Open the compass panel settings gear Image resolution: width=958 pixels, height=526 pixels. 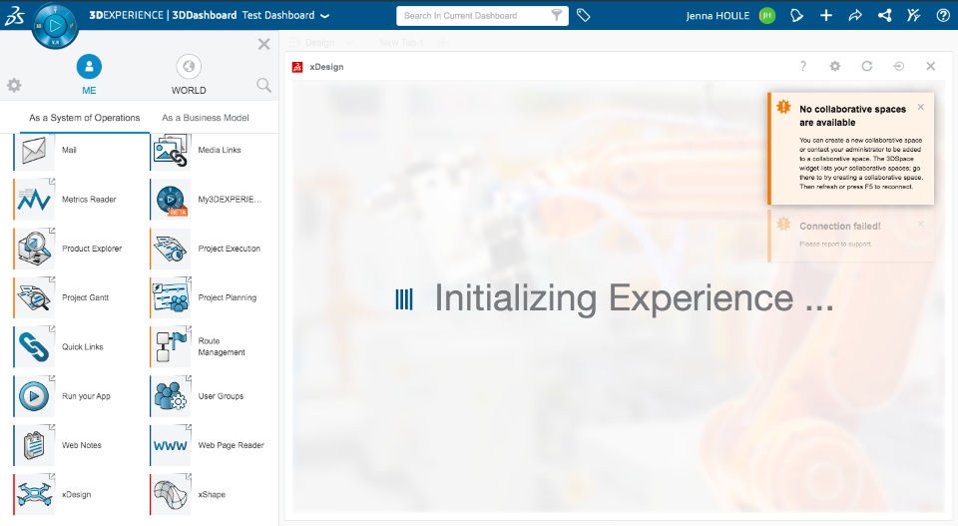coord(14,85)
